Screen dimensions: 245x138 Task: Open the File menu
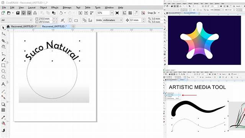click(x=4, y=8)
